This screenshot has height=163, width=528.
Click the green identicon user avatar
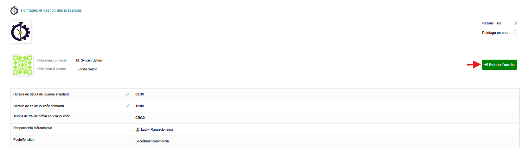[x=23, y=65]
